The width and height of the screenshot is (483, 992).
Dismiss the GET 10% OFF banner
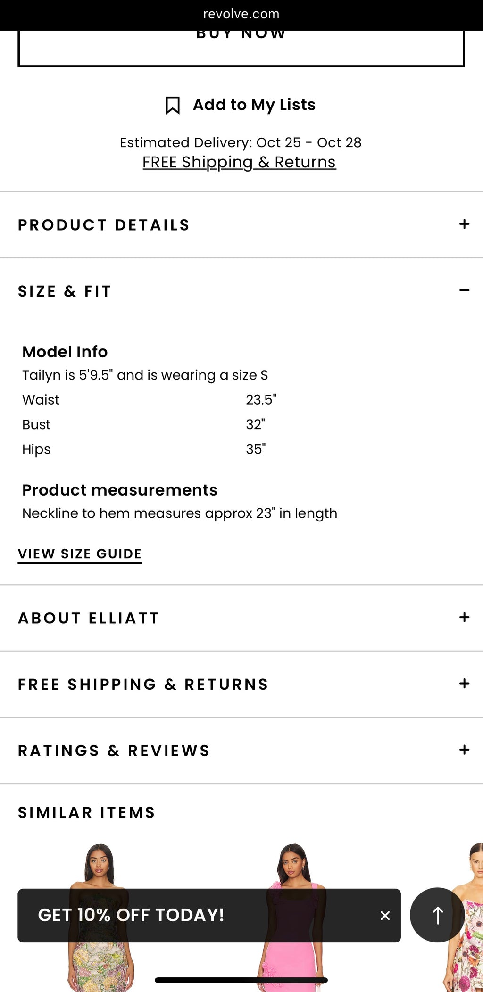(x=385, y=915)
